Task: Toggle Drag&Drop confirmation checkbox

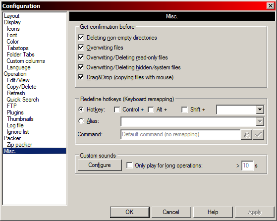Action: (x=81, y=77)
